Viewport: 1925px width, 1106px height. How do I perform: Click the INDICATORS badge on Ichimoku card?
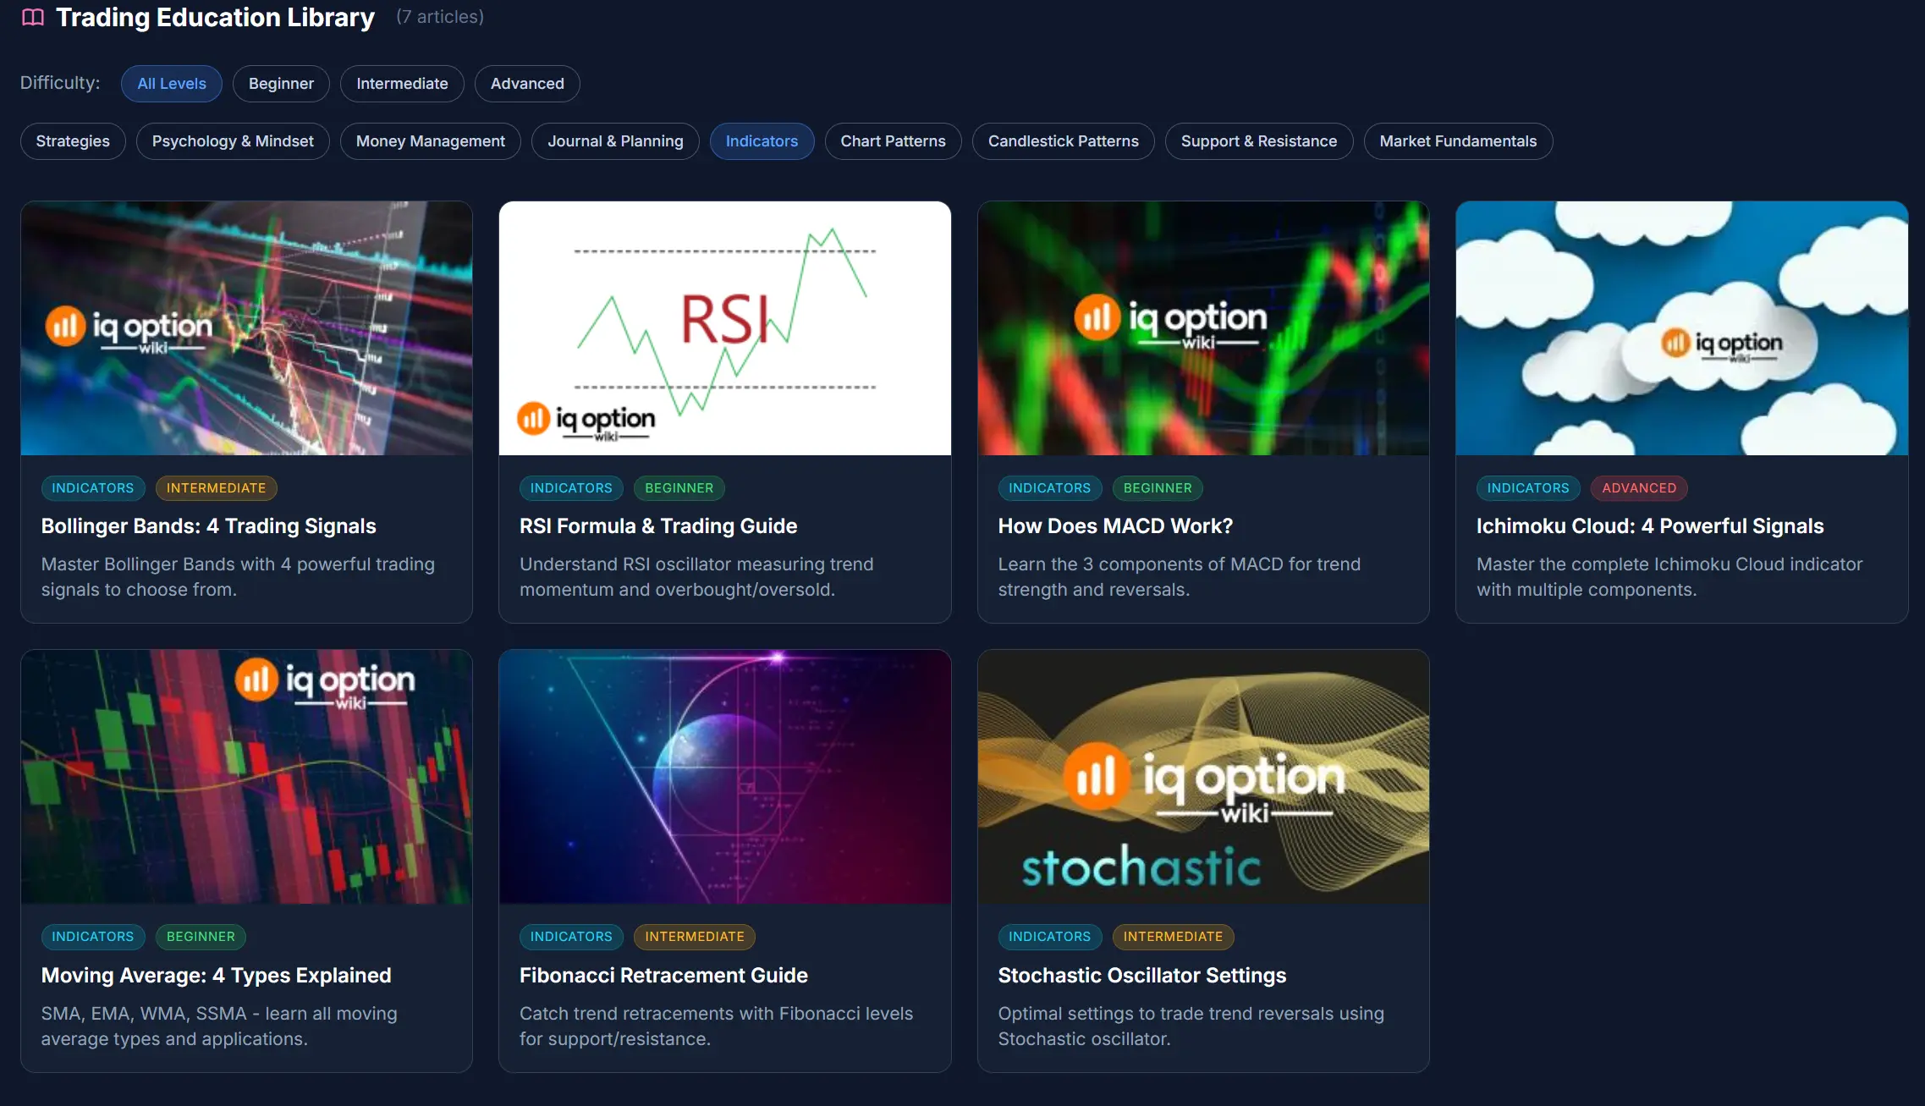coord(1528,488)
